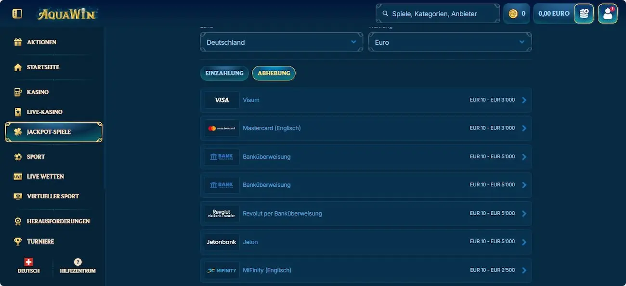626x286 pixels.
Task: Focus the Spiele, Kategorien, Anbieter search field
Action: point(438,13)
